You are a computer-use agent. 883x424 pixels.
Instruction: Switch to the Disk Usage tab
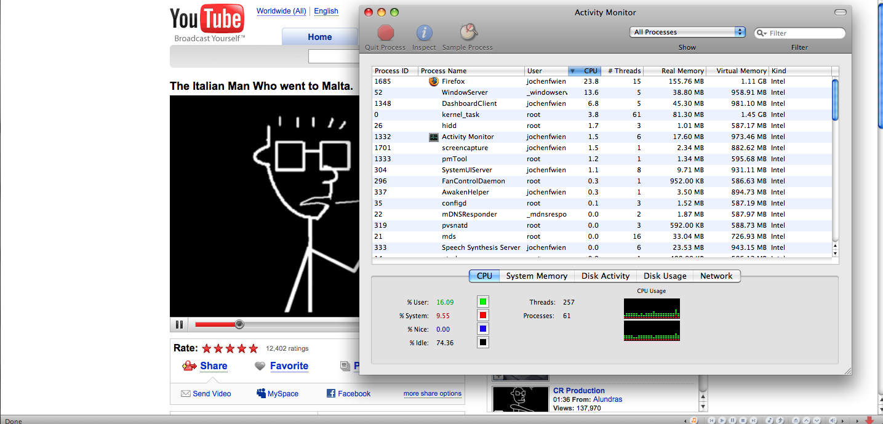tap(665, 276)
